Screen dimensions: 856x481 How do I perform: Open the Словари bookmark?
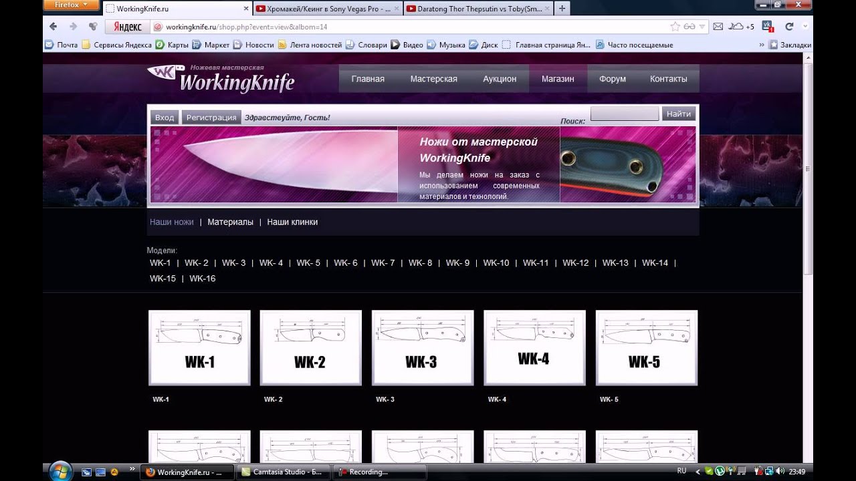click(x=366, y=45)
